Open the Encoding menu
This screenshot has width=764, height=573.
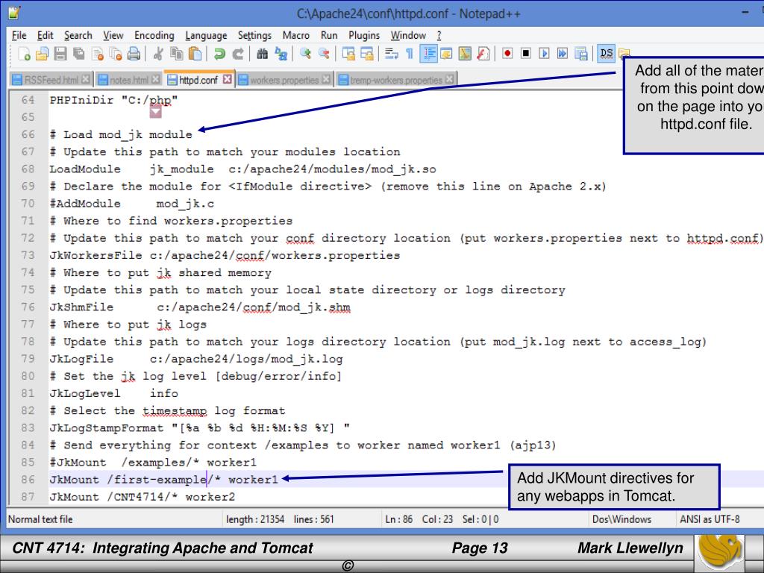click(x=154, y=36)
